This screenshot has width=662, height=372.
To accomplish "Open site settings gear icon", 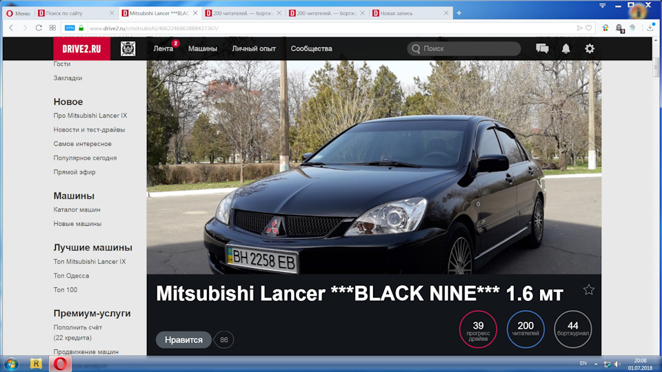I will (590, 48).
